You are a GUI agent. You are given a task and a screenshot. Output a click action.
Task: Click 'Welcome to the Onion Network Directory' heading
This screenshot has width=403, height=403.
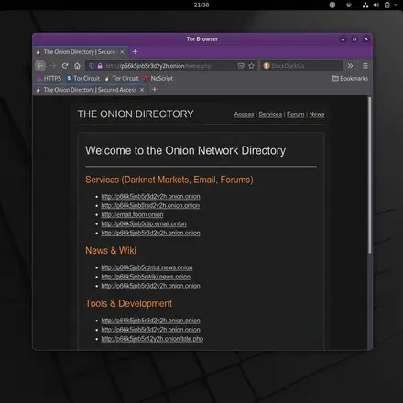coord(185,150)
